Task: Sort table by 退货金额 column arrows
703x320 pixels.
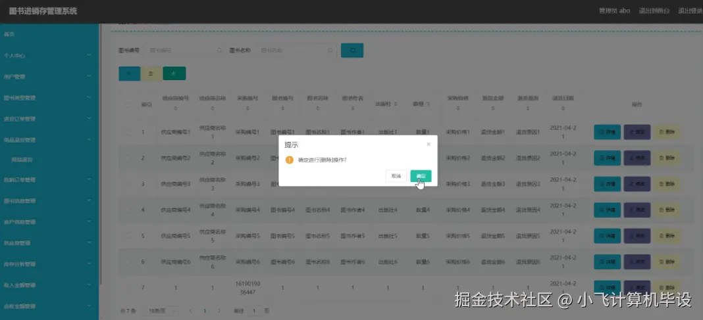Action: coord(493,109)
